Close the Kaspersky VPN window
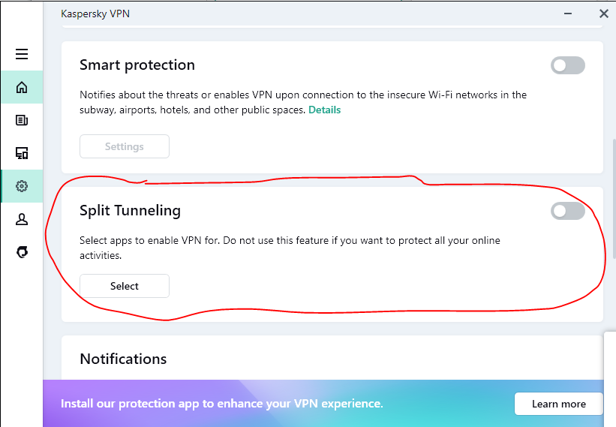The image size is (616, 427). 603,14
